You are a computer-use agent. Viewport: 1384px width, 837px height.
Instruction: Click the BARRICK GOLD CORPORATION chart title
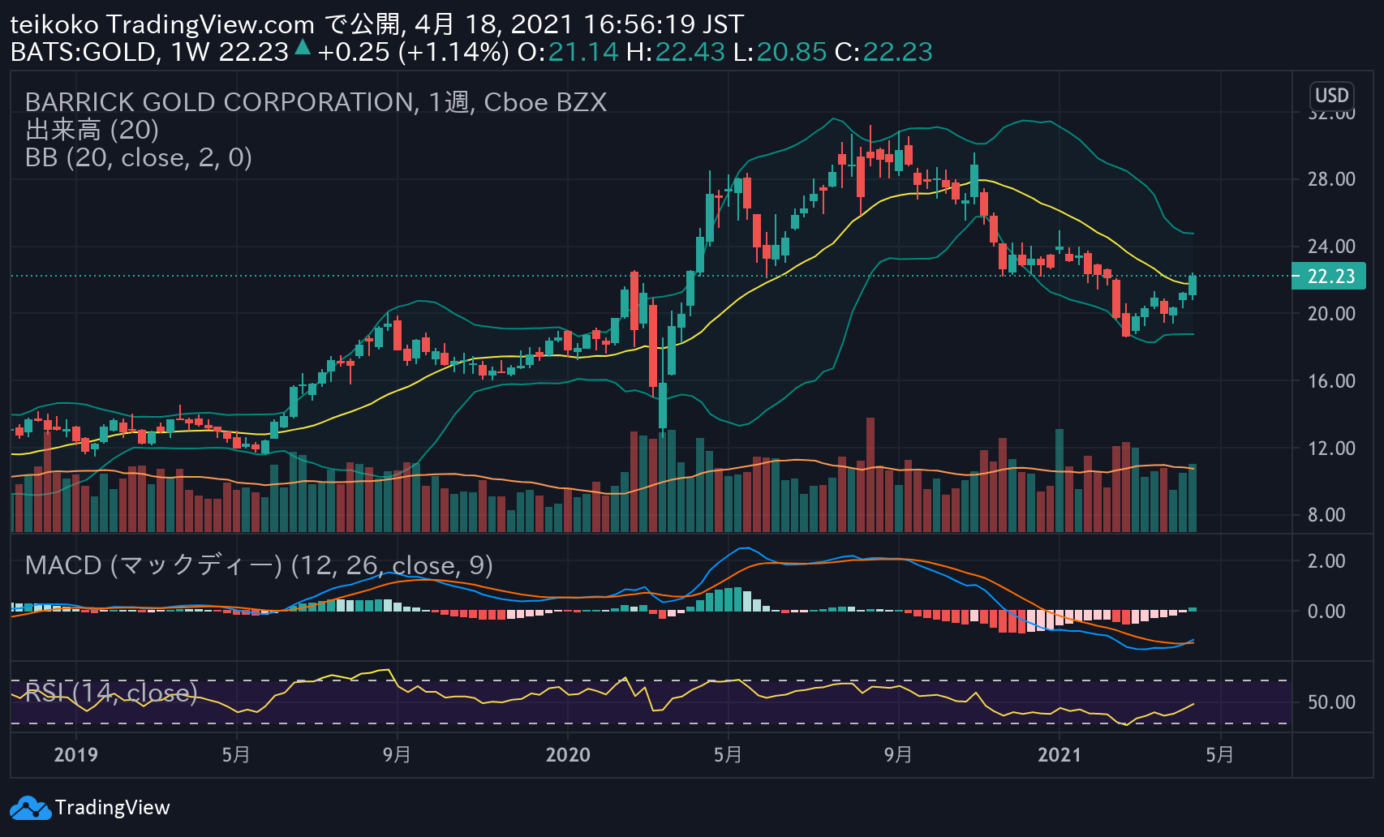point(316,102)
